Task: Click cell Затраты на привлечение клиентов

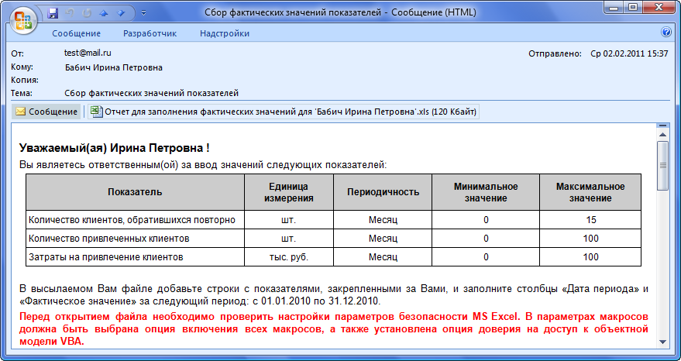Action: pyautogui.click(x=135, y=257)
